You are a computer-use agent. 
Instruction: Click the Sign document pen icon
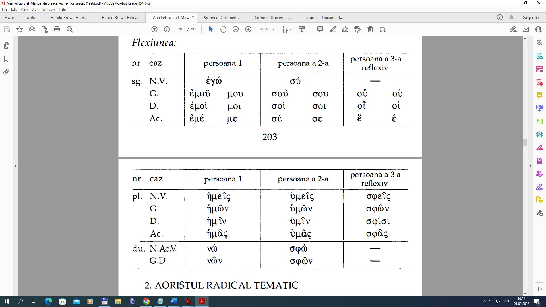pos(345,29)
